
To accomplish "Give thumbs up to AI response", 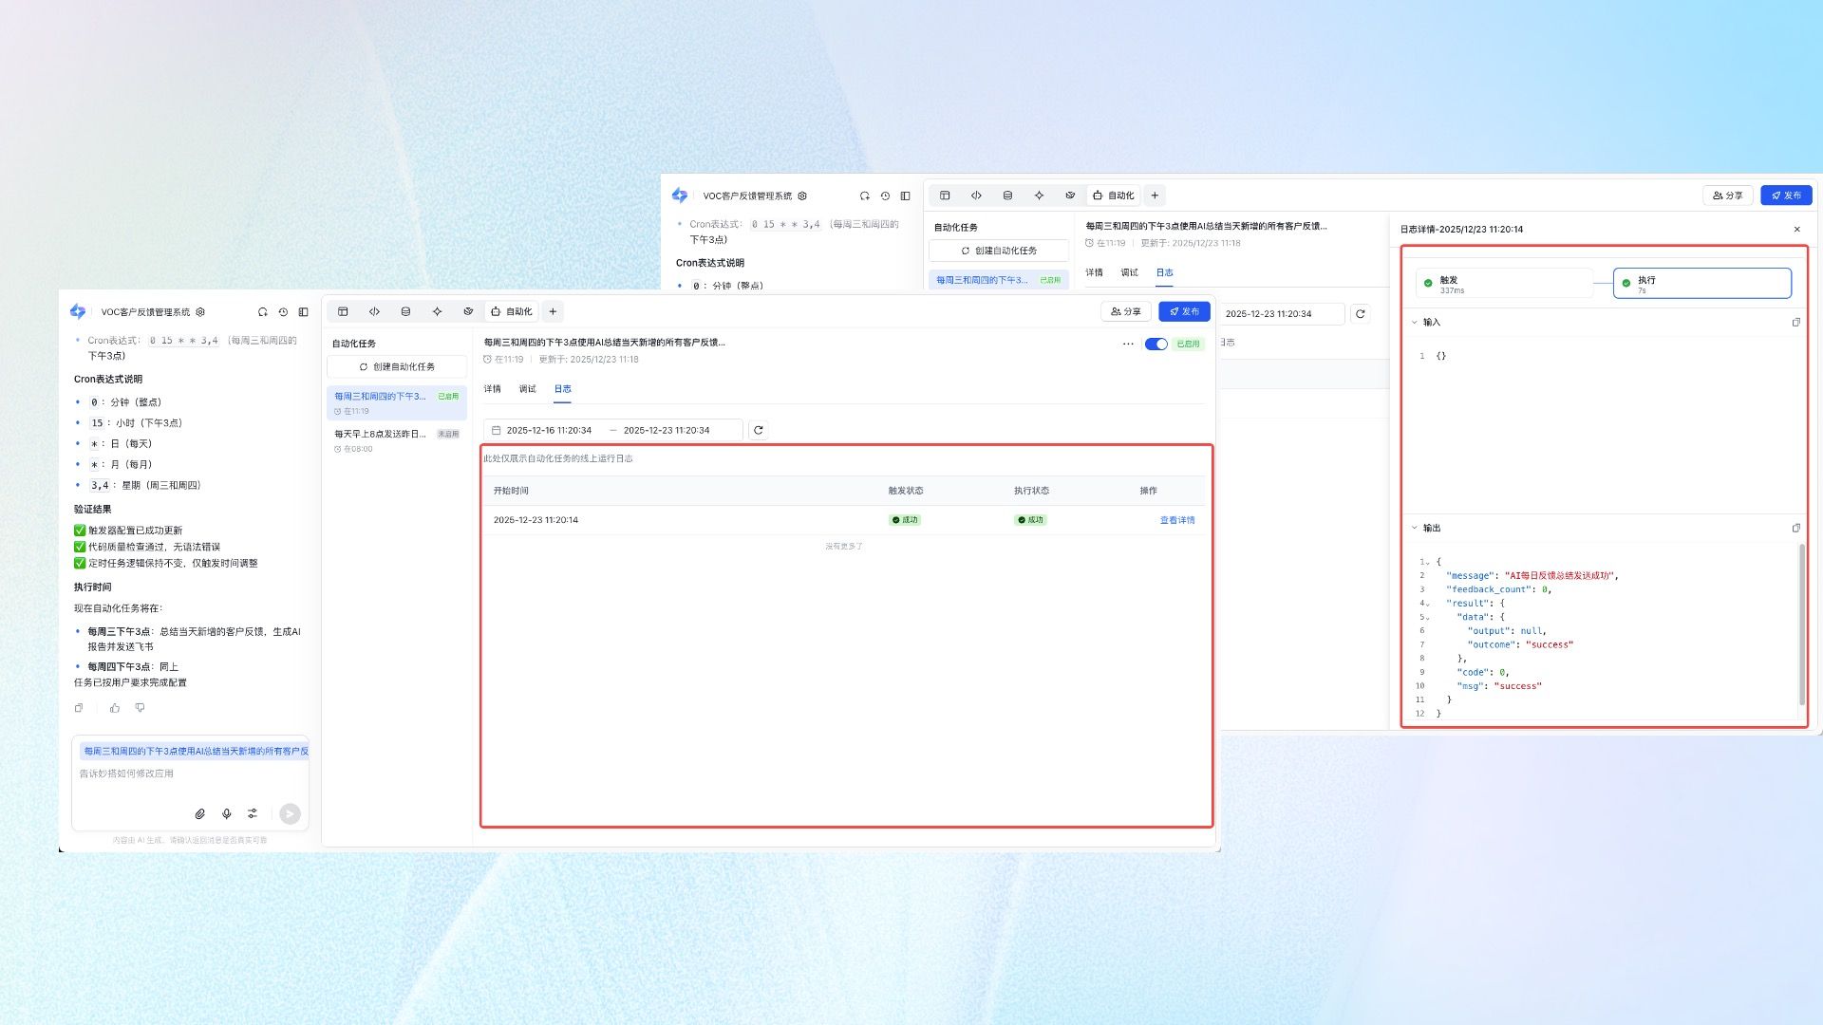I will (x=115, y=708).
